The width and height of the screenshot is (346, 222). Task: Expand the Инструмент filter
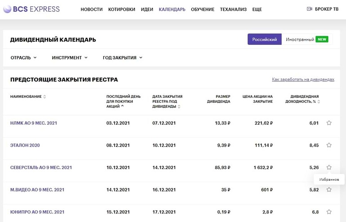coord(70,58)
